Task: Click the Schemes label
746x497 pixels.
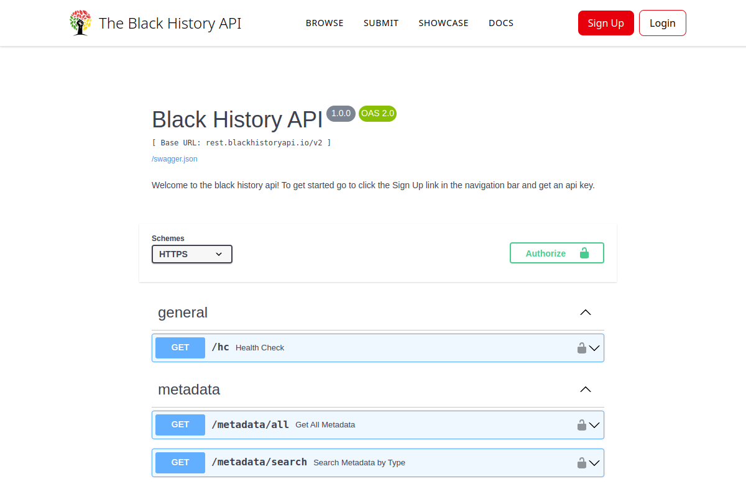Action: 168,239
